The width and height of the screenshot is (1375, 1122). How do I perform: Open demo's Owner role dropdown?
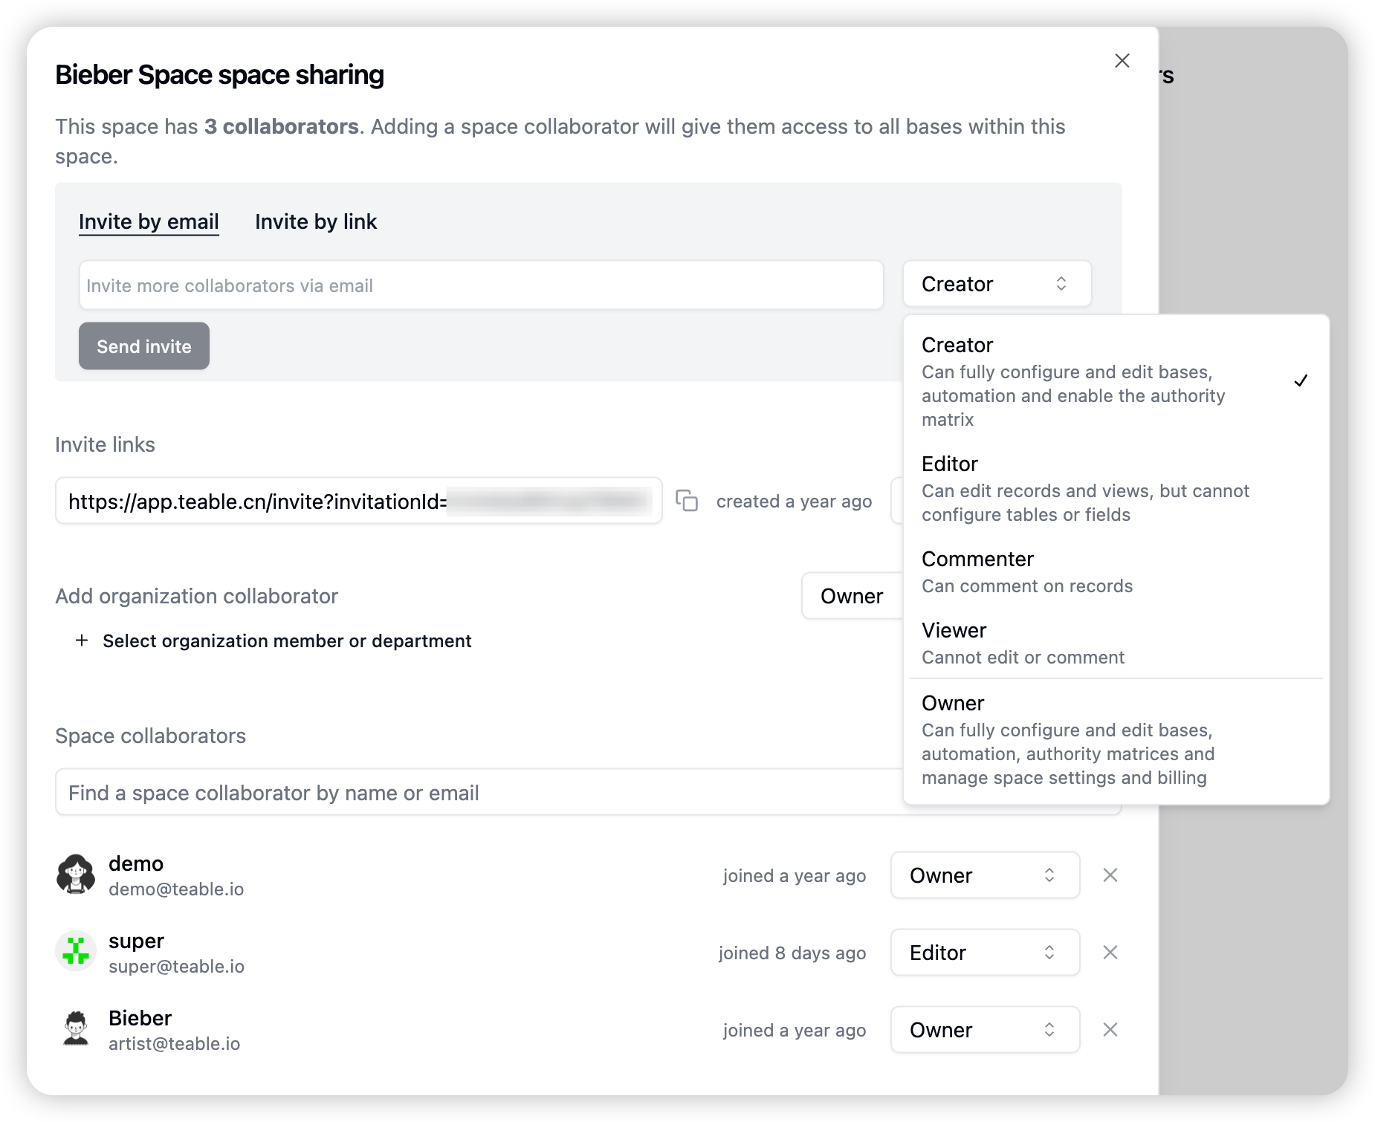click(985, 875)
